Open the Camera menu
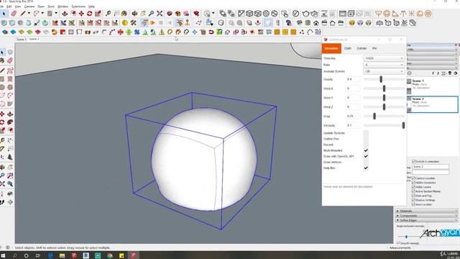Viewport: 460px width, 259px height. pyautogui.click(x=29, y=6)
